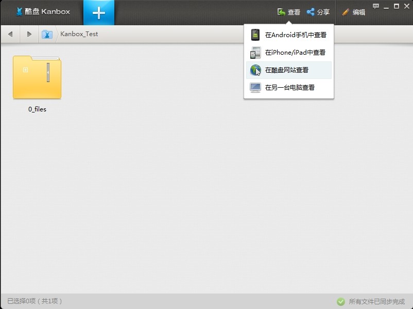
Task: Close the Kanbox window
Action: 407,6
